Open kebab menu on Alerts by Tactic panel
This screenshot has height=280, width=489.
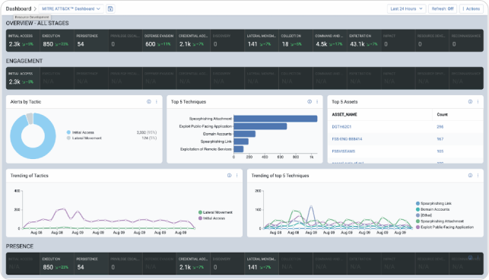[157, 102]
